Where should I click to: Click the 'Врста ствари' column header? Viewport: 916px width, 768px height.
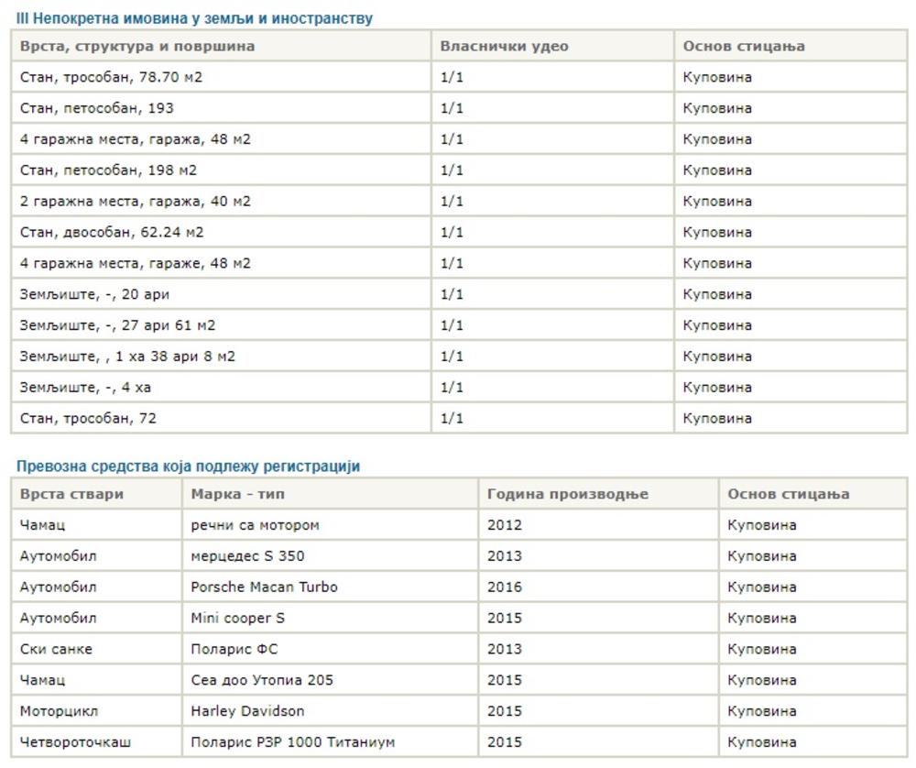(71, 494)
